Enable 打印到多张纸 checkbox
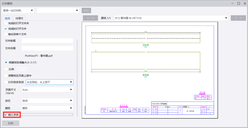The height and width of the screenshot is (128, 248). pos(6,82)
